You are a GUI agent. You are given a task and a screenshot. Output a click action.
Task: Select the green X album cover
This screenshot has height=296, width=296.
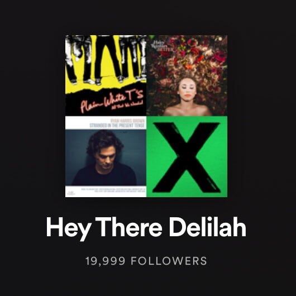pos(187,157)
